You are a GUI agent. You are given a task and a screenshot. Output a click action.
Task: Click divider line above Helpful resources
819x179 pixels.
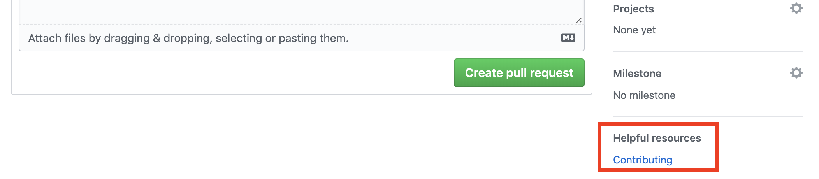click(x=708, y=116)
